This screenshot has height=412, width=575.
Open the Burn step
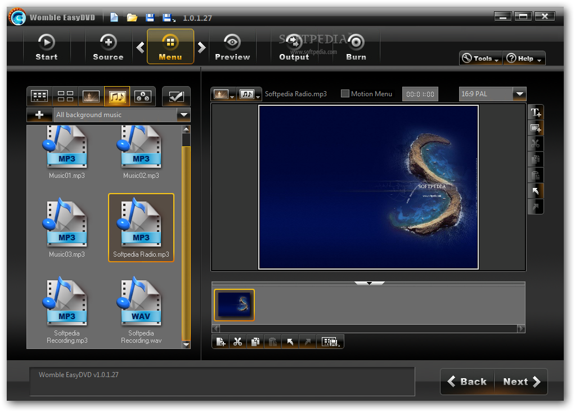point(356,47)
